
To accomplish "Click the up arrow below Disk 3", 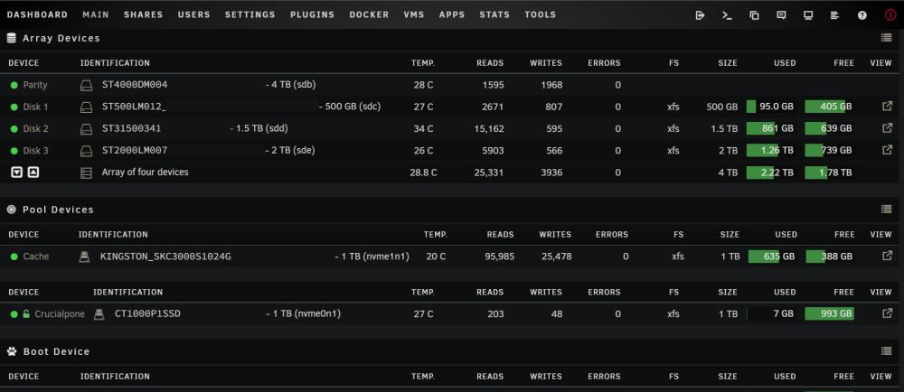I will point(33,173).
